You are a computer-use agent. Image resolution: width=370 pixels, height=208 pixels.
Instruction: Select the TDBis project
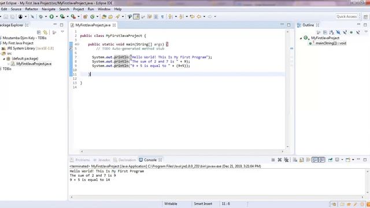coord(7,69)
